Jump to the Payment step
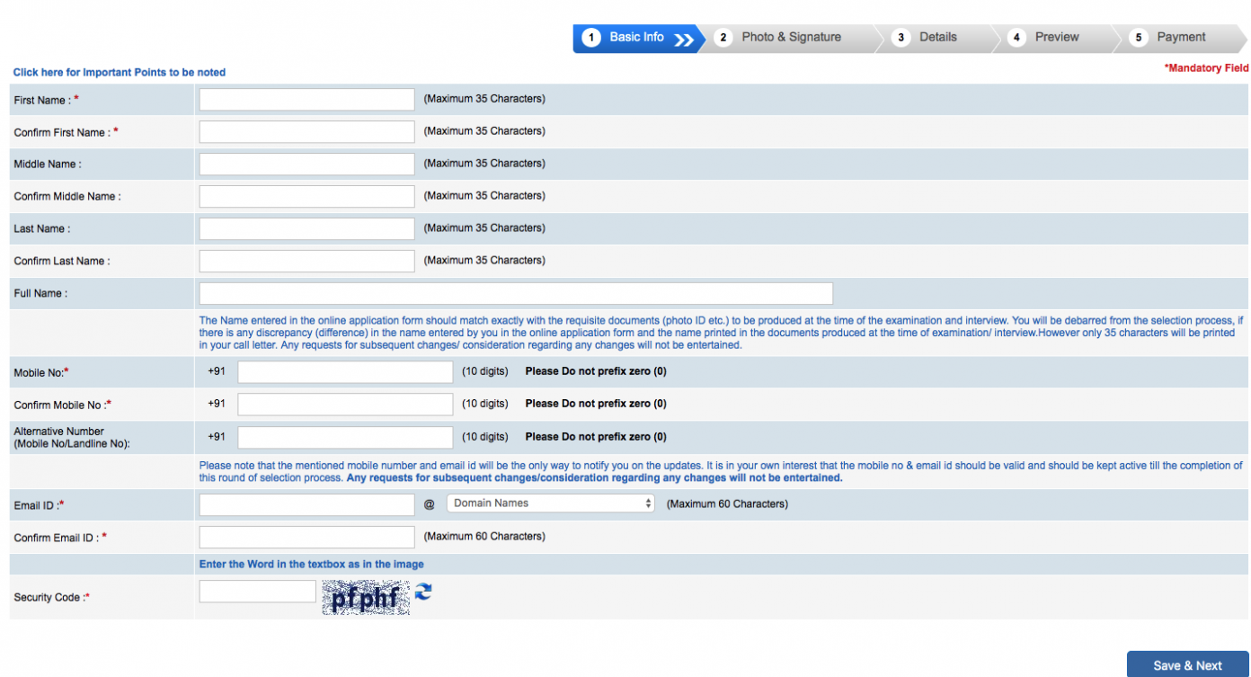This screenshot has width=1251, height=677. click(1180, 38)
